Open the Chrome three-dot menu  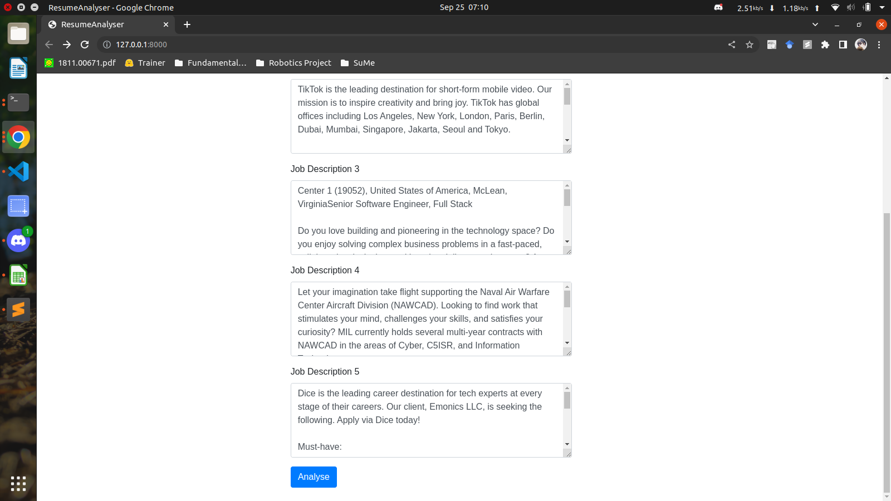tap(879, 45)
